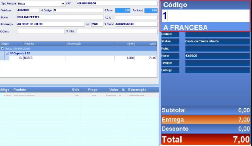Click the Qtde column header in history grid
Image resolution: width=252 pixels, height=146 pixels.
click(x=125, y=44)
